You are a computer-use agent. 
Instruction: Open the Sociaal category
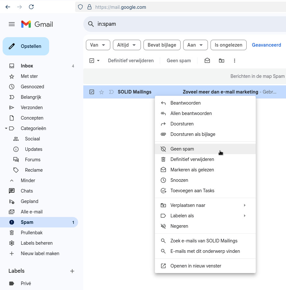[39, 139]
